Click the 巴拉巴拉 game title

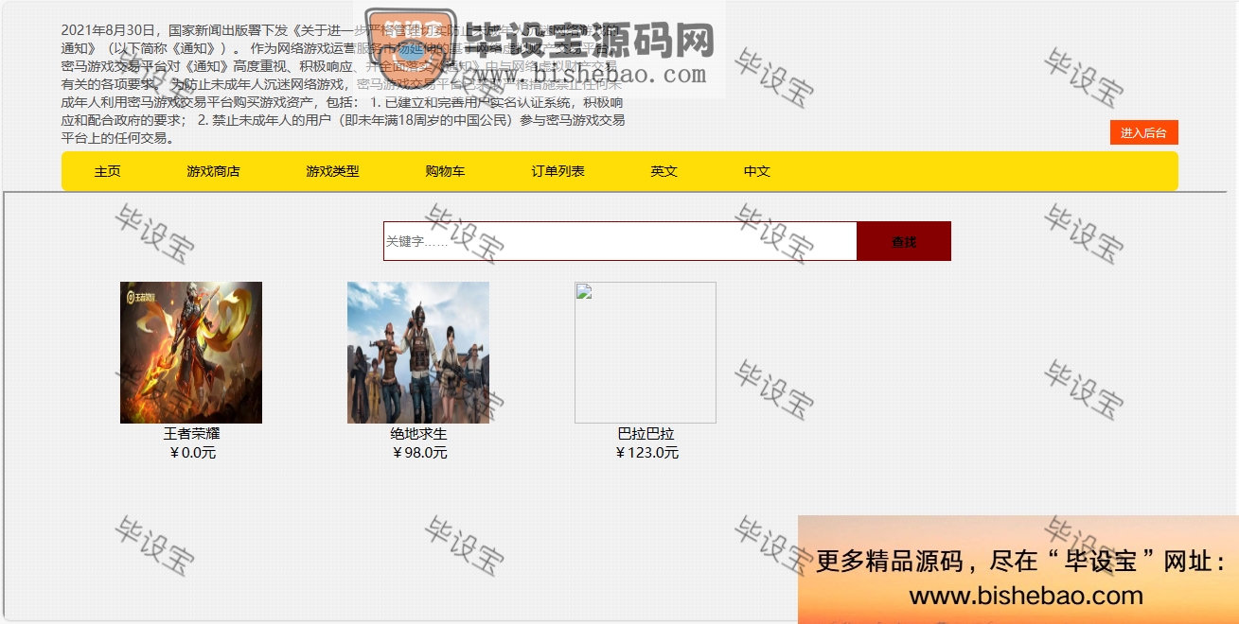coord(646,434)
